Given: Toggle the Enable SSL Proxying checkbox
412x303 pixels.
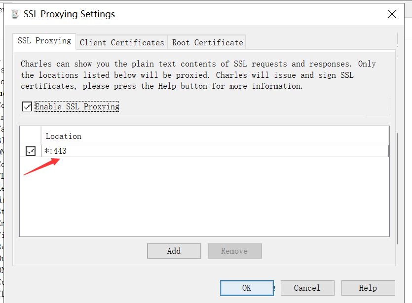Looking at the screenshot, I should pos(27,106).
